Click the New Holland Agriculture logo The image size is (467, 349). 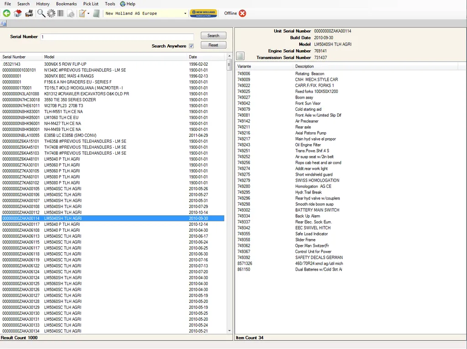coord(204,13)
